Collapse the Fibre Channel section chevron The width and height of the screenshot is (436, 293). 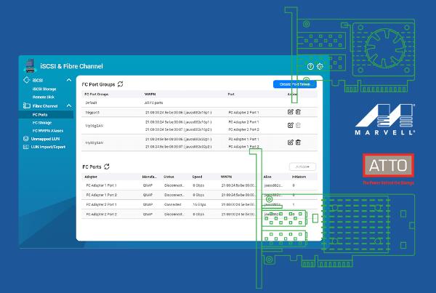coord(69,105)
